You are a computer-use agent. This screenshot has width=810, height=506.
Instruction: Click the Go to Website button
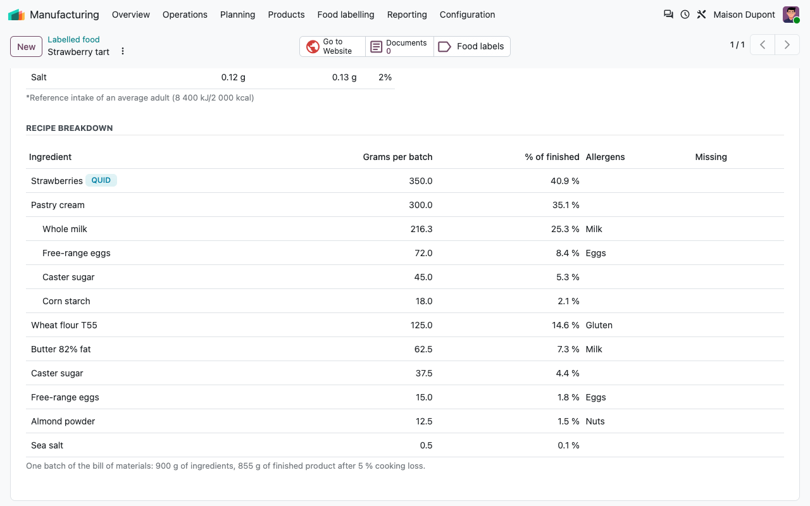tap(332, 46)
